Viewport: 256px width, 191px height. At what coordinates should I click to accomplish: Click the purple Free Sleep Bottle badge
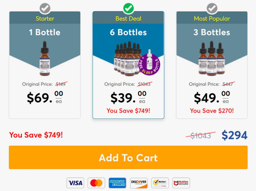coord(149,64)
